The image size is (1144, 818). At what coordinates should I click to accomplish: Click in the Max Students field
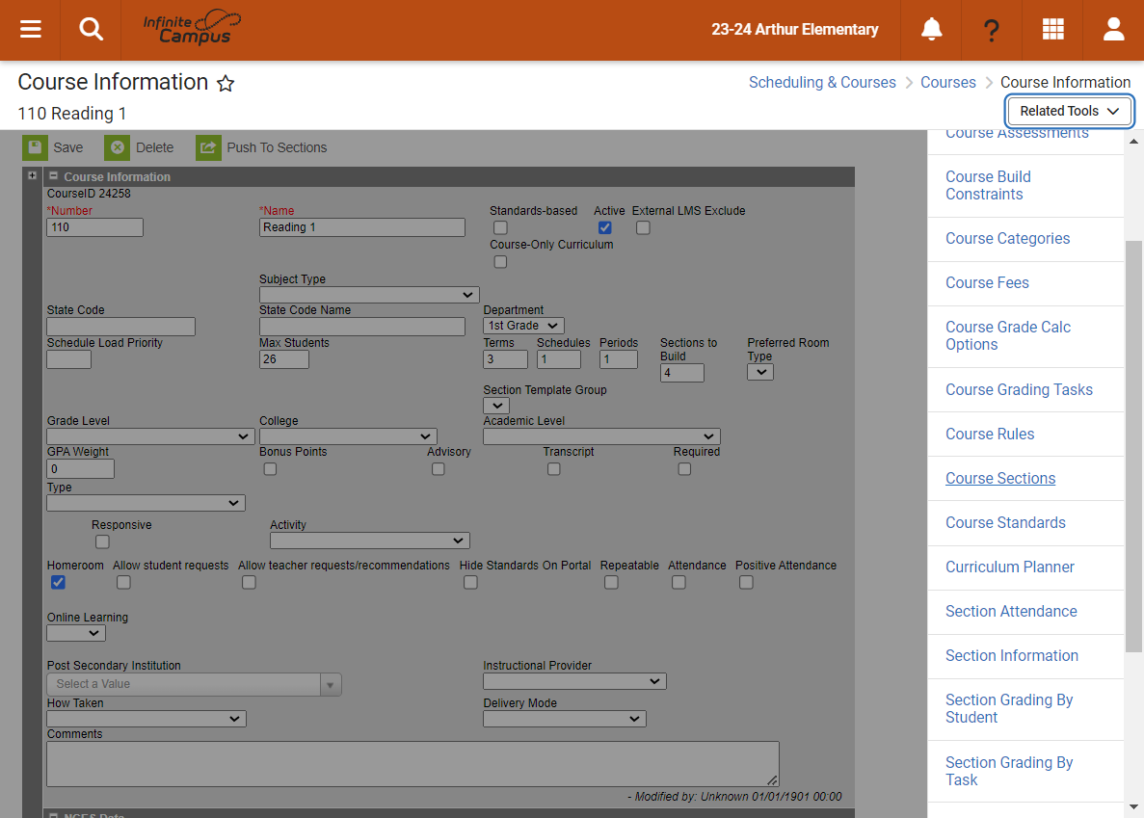(283, 359)
